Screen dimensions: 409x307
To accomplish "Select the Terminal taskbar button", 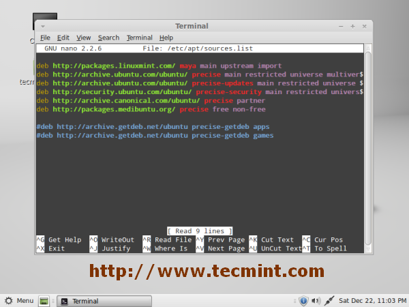I will pos(104,301).
